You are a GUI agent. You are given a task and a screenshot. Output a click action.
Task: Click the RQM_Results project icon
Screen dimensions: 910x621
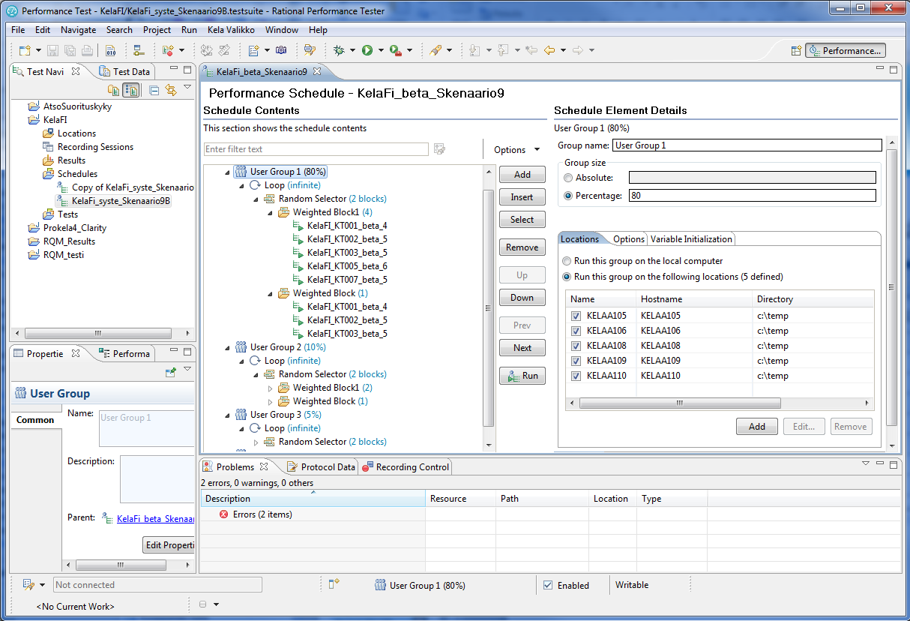point(34,241)
